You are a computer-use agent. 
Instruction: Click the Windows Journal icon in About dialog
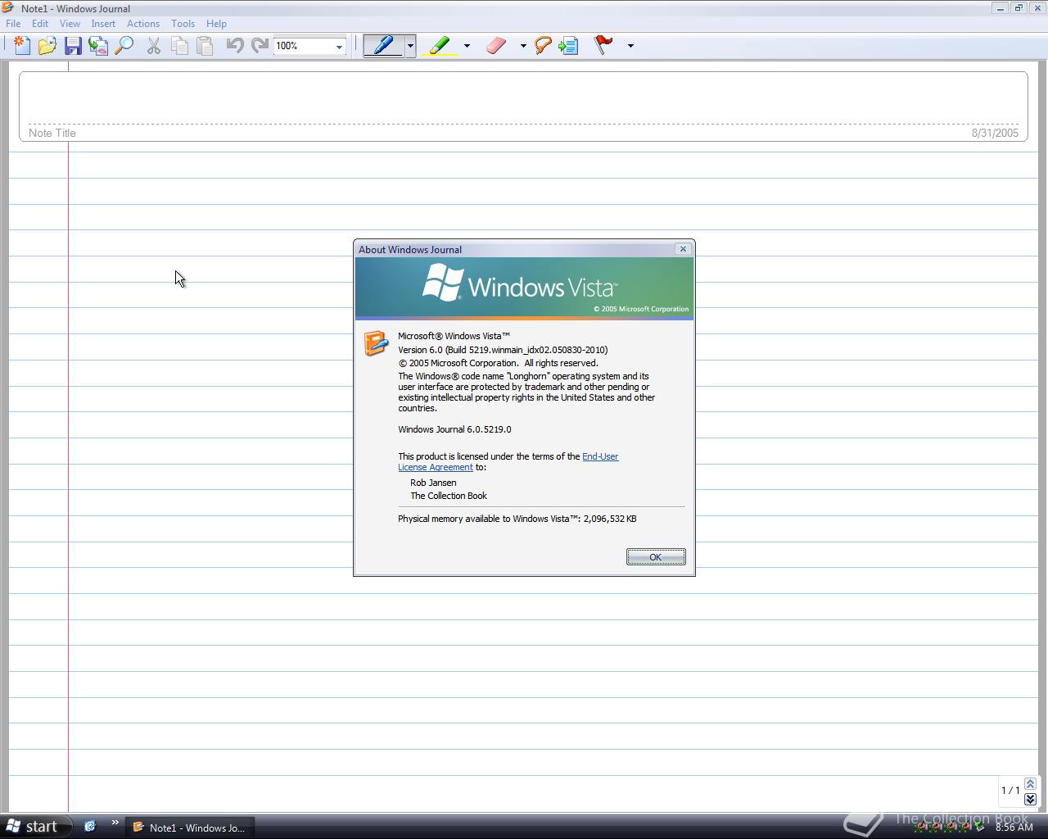[376, 342]
